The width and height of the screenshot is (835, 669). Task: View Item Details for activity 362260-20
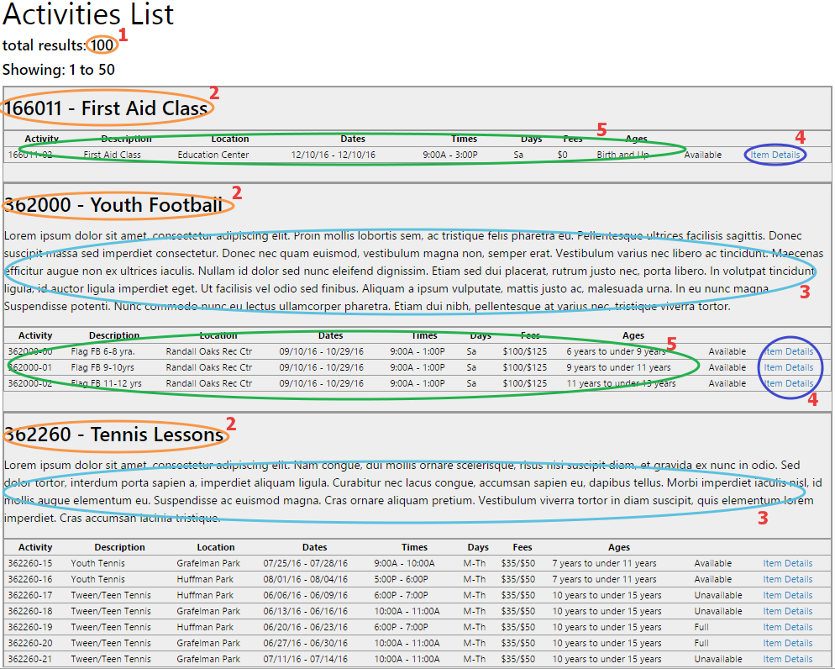pyautogui.click(x=787, y=643)
